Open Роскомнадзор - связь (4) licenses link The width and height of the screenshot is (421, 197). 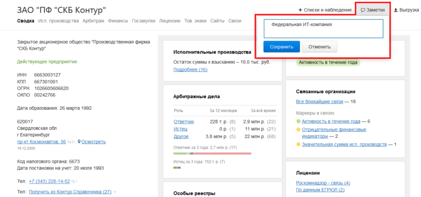point(323,183)
